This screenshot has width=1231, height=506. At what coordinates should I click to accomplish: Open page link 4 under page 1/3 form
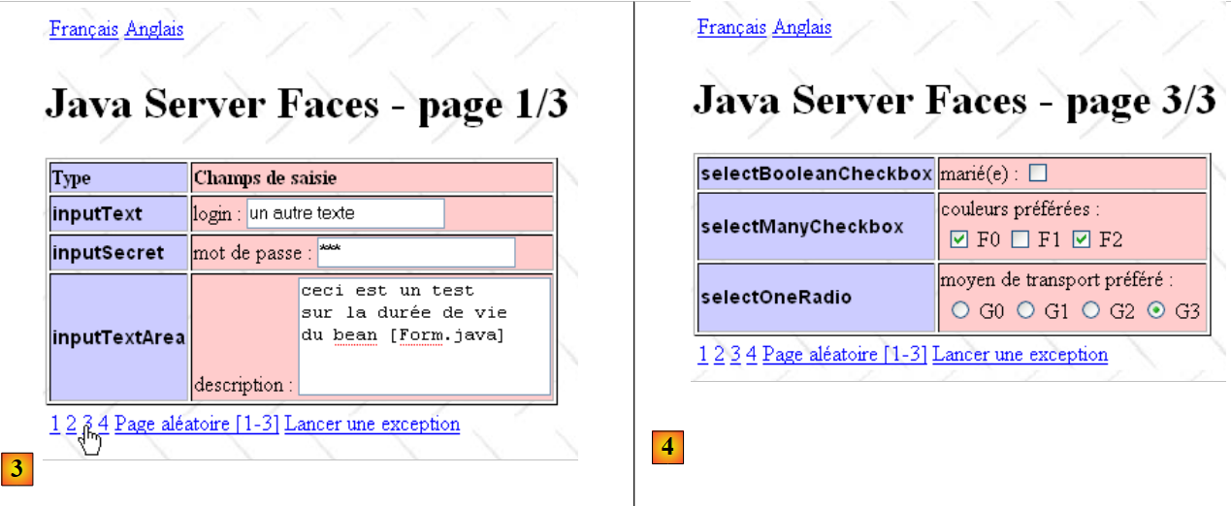(x=103, y=424)
